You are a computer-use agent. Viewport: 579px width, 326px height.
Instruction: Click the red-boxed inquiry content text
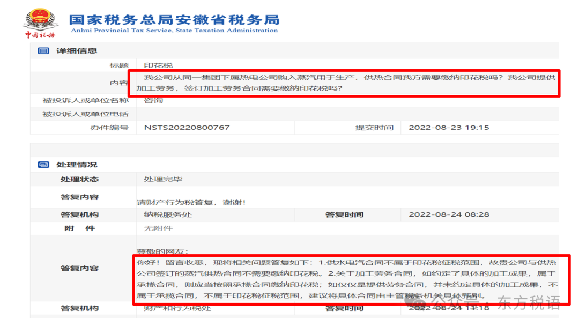(x=344, y=83)
